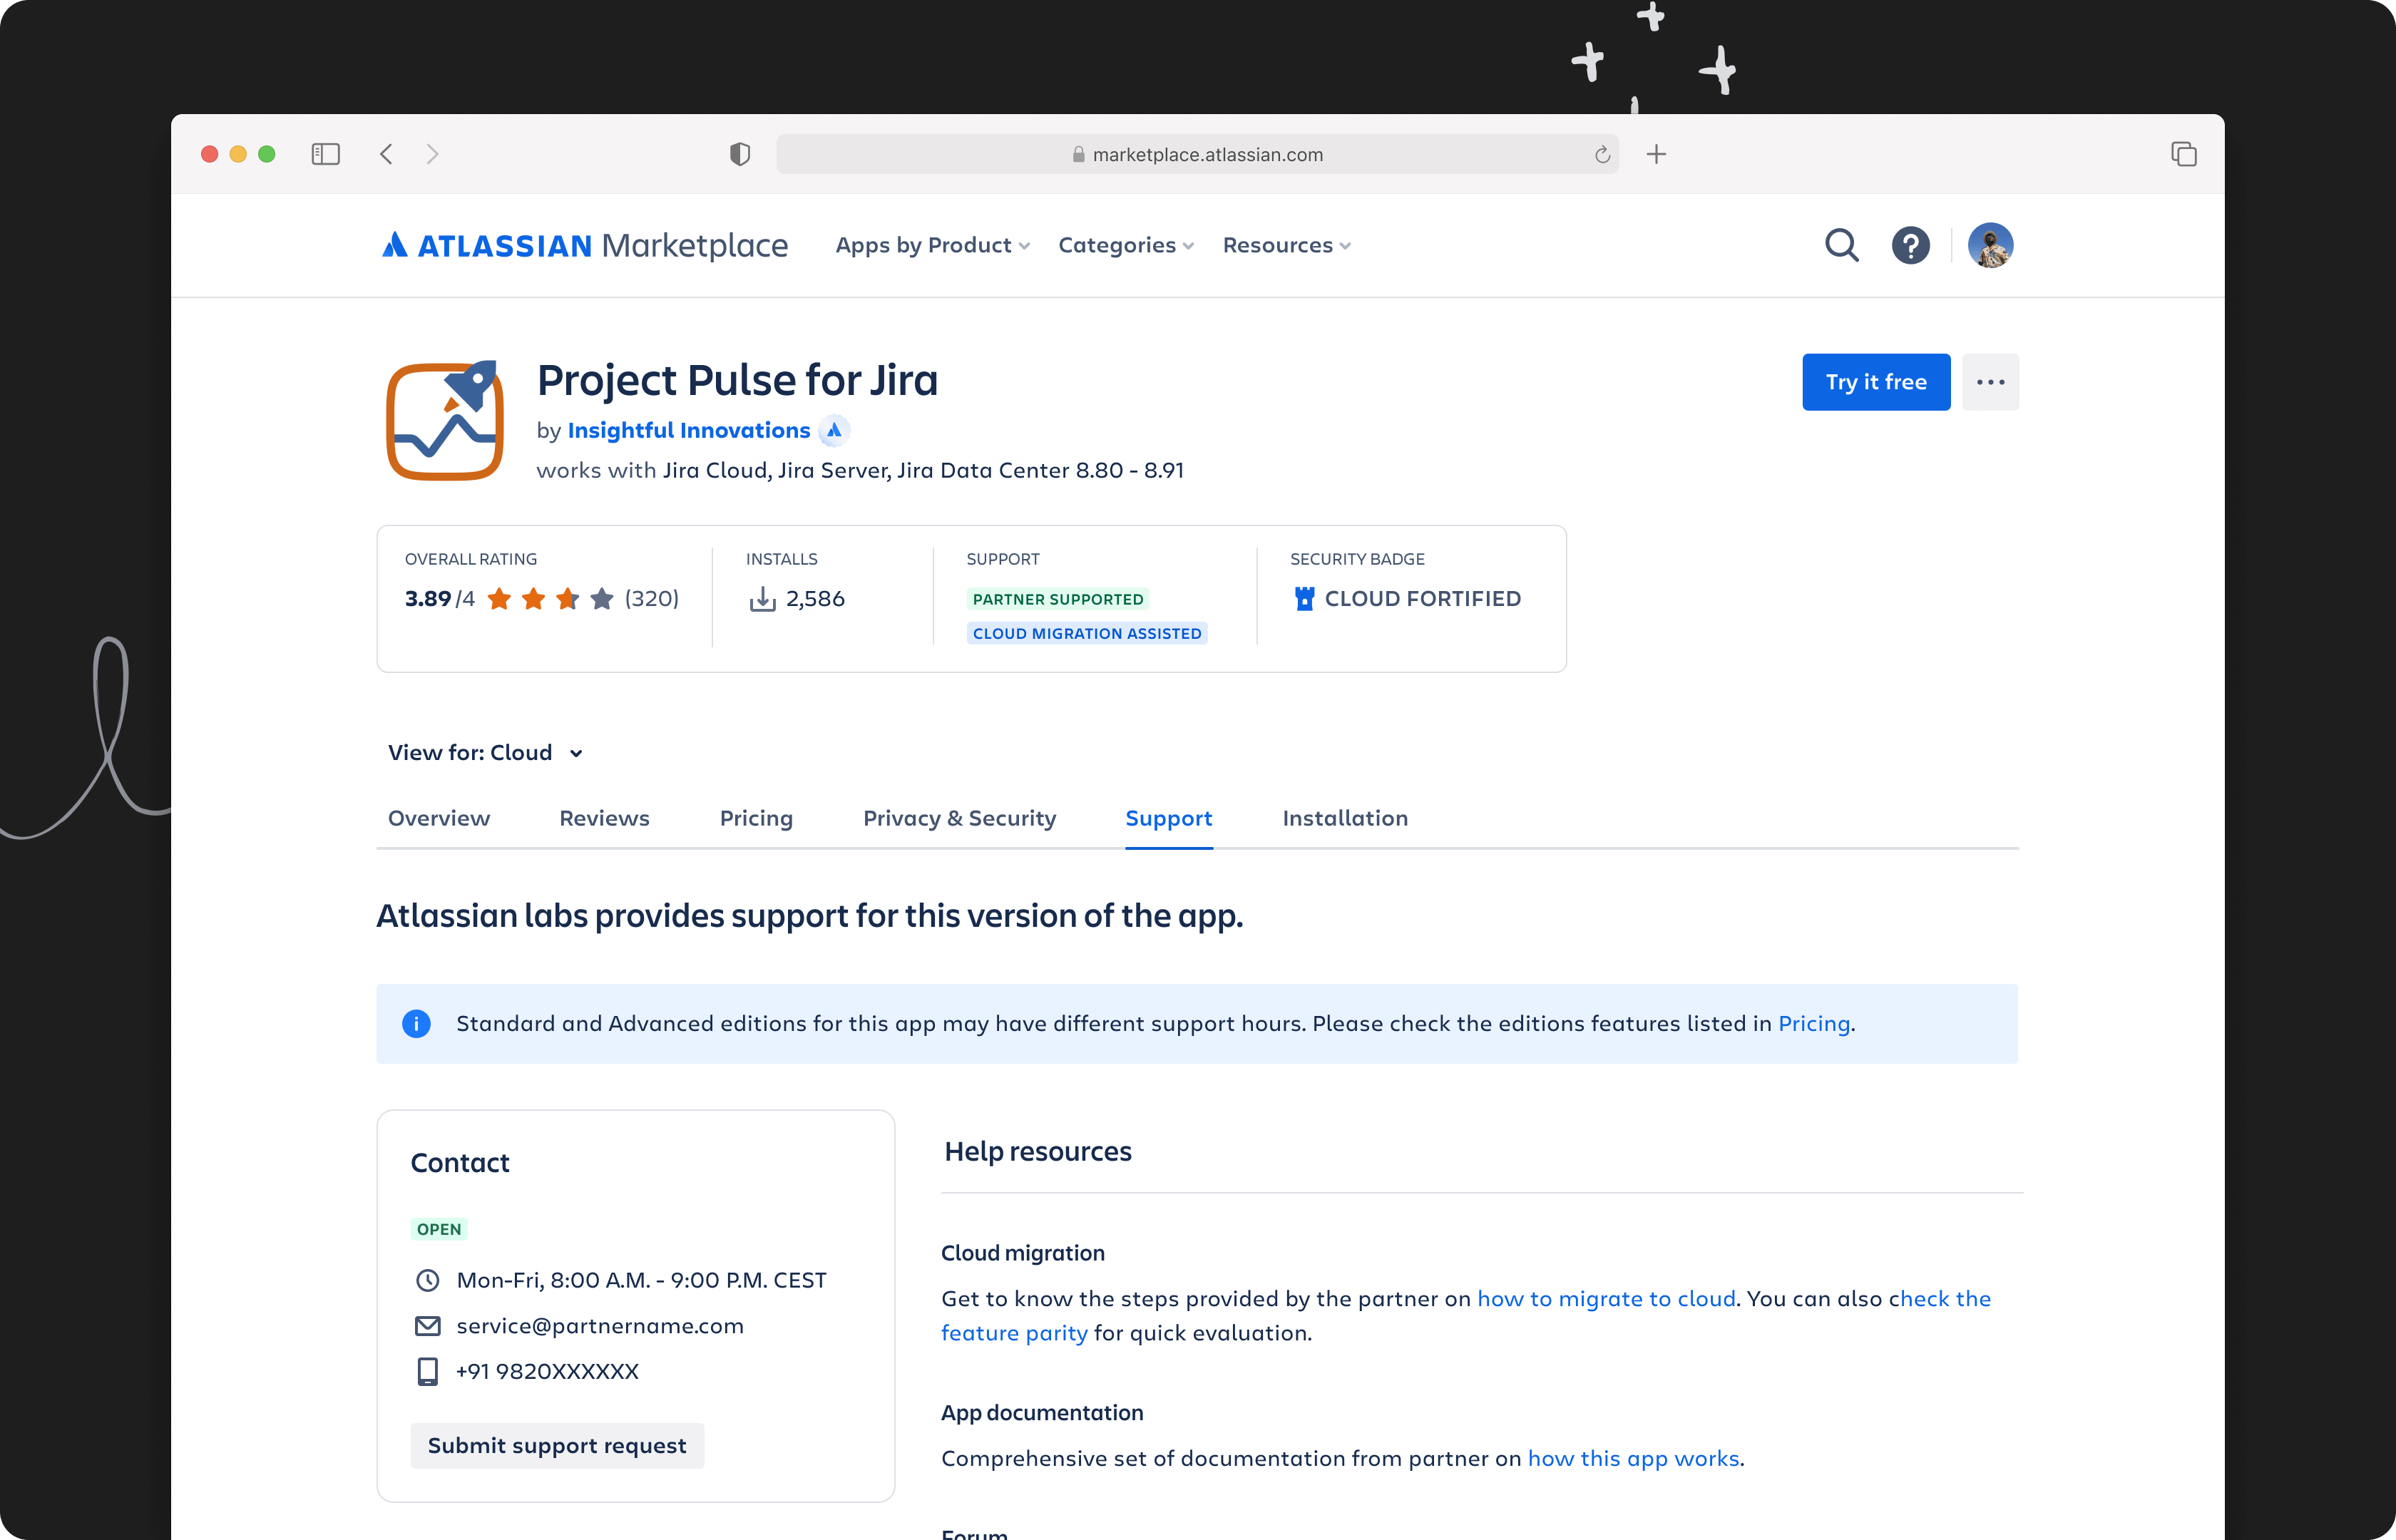Click the installs download icon
The image size is (2396, 1540).
point(763,599)
